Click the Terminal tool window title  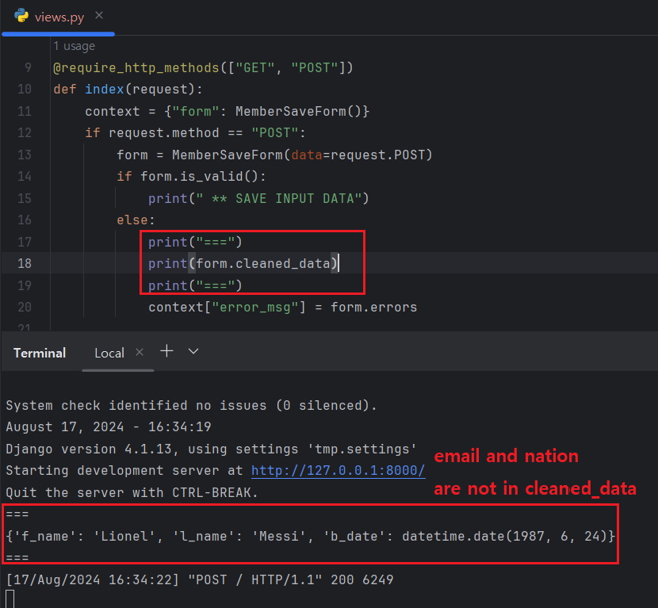40,353
